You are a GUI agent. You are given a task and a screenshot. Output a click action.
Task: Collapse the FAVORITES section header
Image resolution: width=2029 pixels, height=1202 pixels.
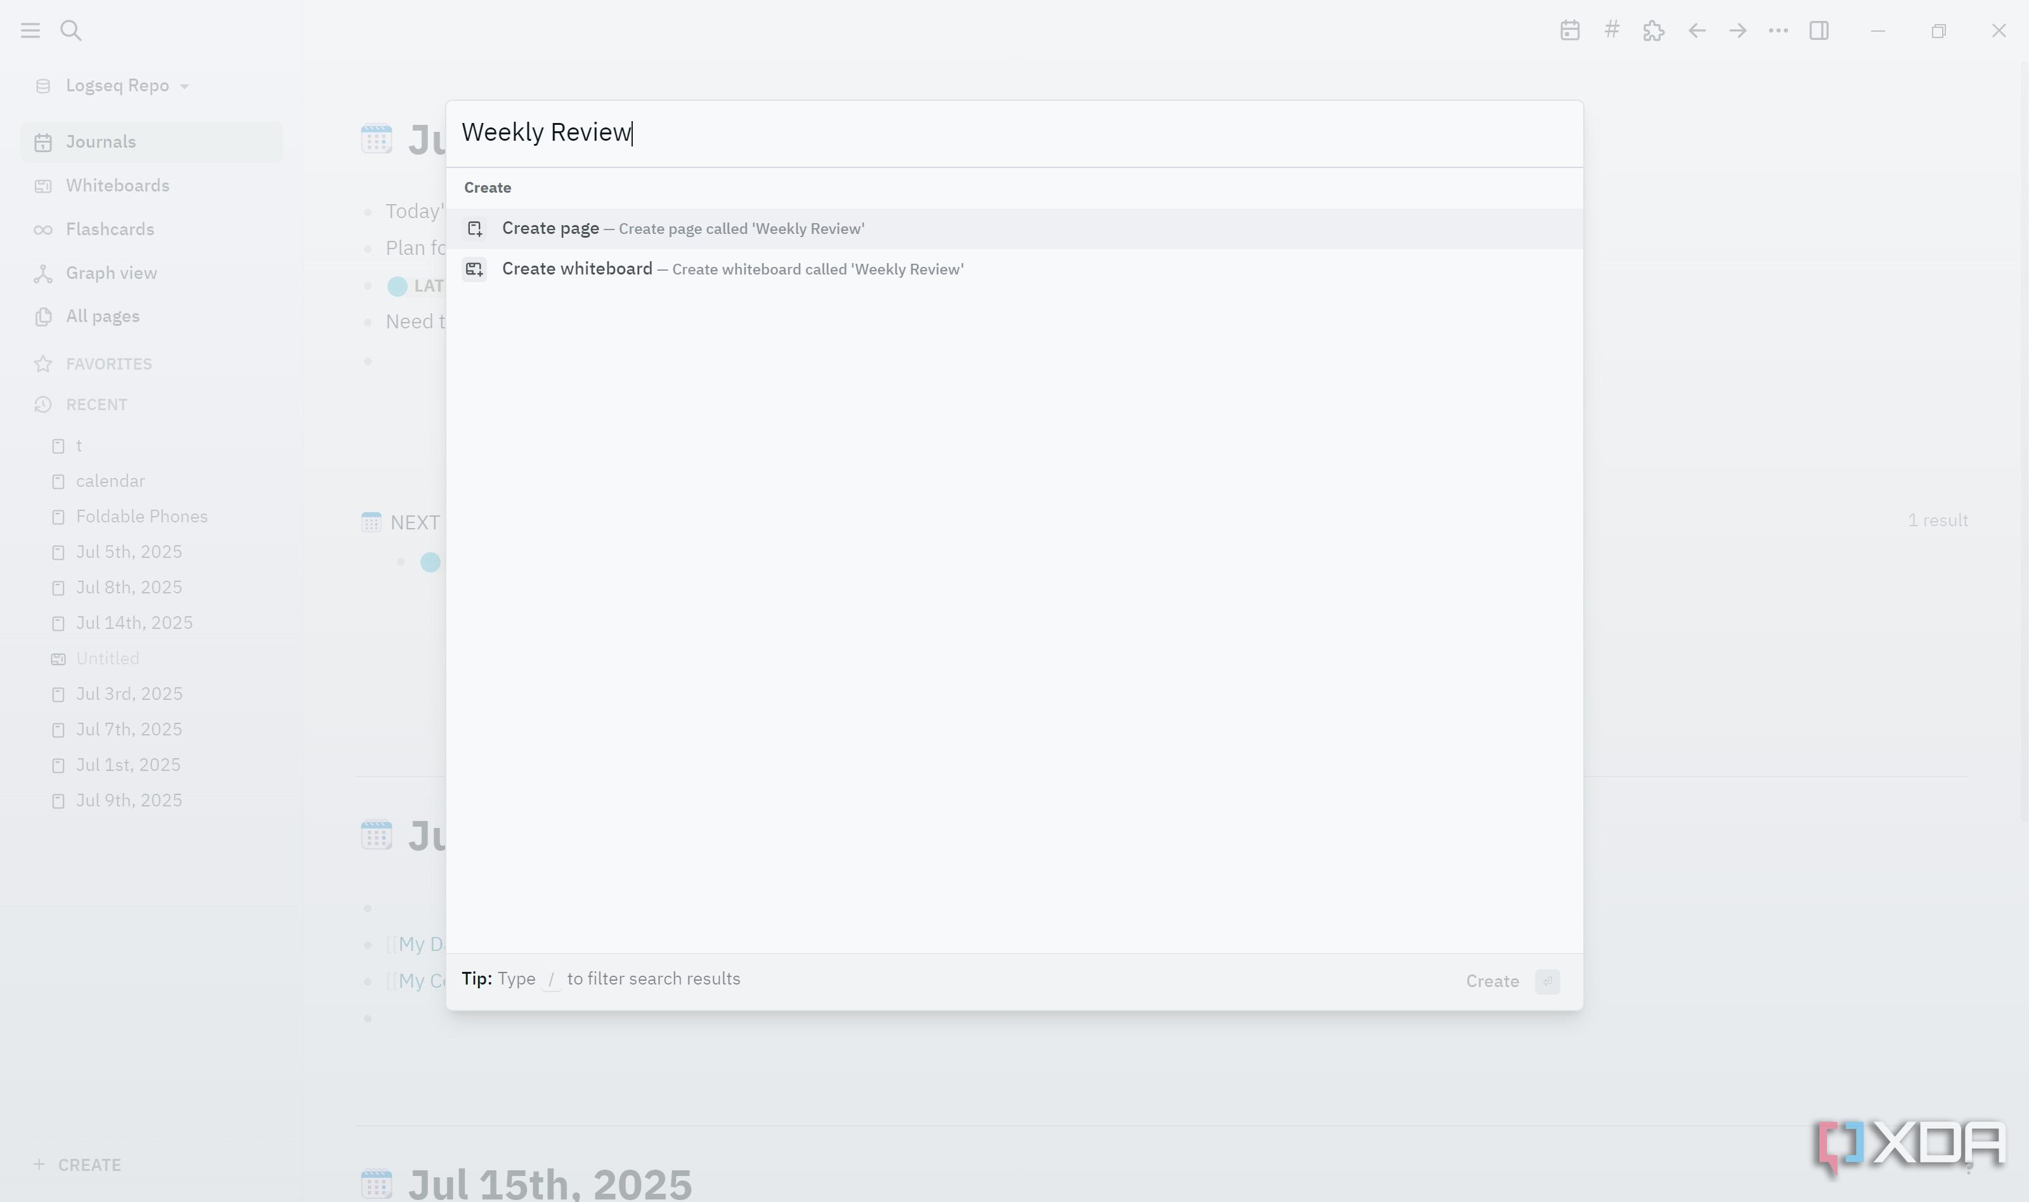108,365
